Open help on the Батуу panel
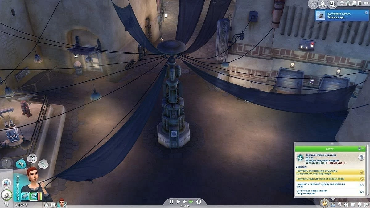This screenshot has height=208, width=370. click(359, 149)
